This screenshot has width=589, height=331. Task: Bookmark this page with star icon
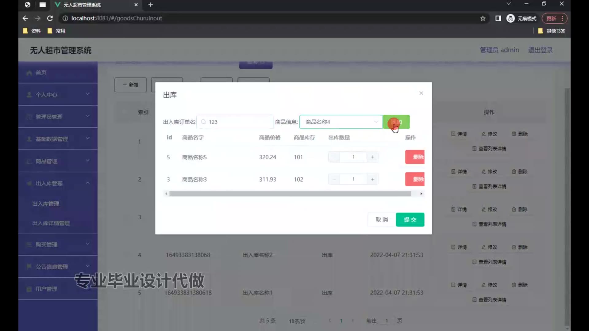483,18
